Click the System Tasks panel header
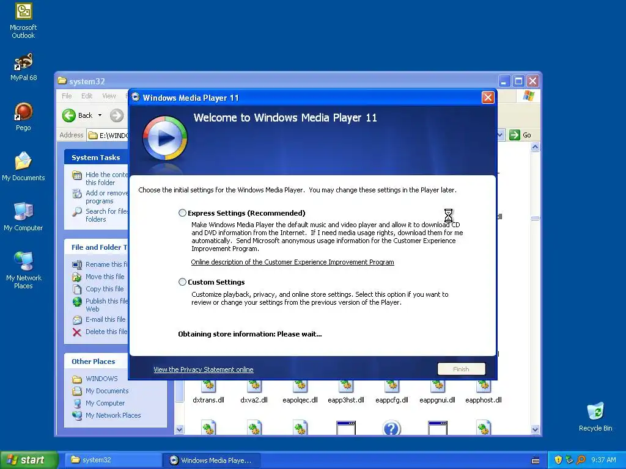The height and width of the screenshot is (469, 626). (96, 157)
